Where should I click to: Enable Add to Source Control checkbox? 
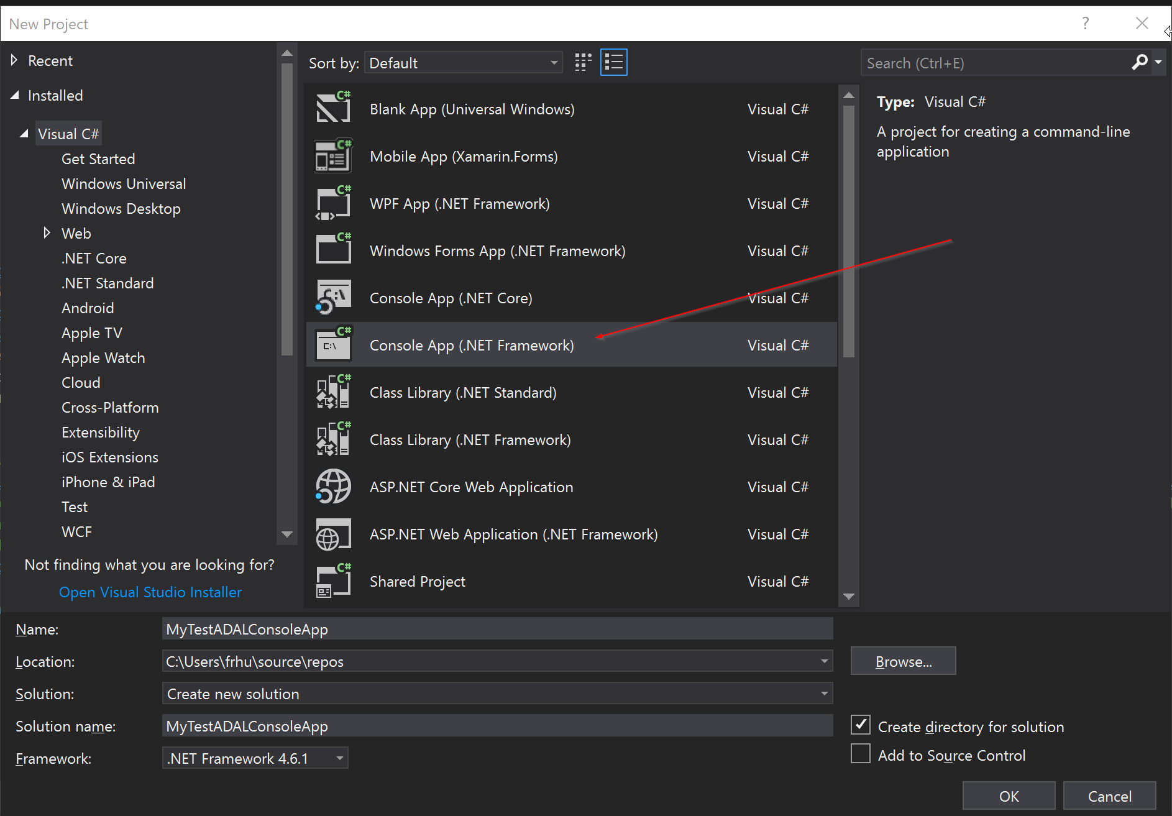[861, 753]
